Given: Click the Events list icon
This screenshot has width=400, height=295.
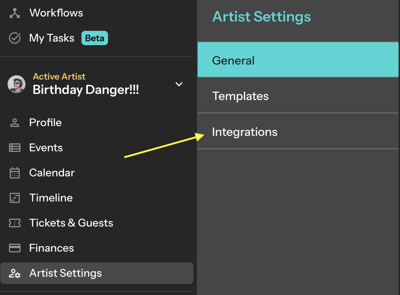Looking at the screenshot, I should coord(15,148).
